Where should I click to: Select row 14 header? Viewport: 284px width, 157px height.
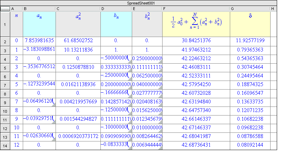(x=5, y=146)
